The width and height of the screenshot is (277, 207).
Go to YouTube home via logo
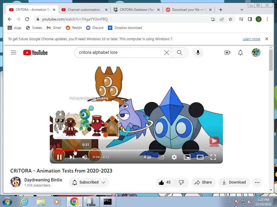35,53
